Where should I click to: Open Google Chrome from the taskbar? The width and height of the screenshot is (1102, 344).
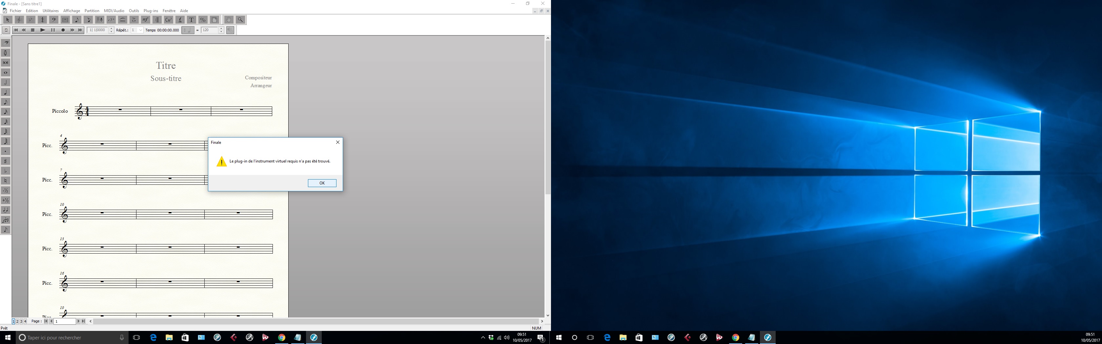[x=281, y=337]
